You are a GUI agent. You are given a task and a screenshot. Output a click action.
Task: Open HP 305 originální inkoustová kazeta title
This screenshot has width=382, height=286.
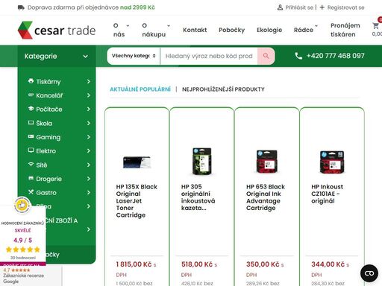coord(198,197)
